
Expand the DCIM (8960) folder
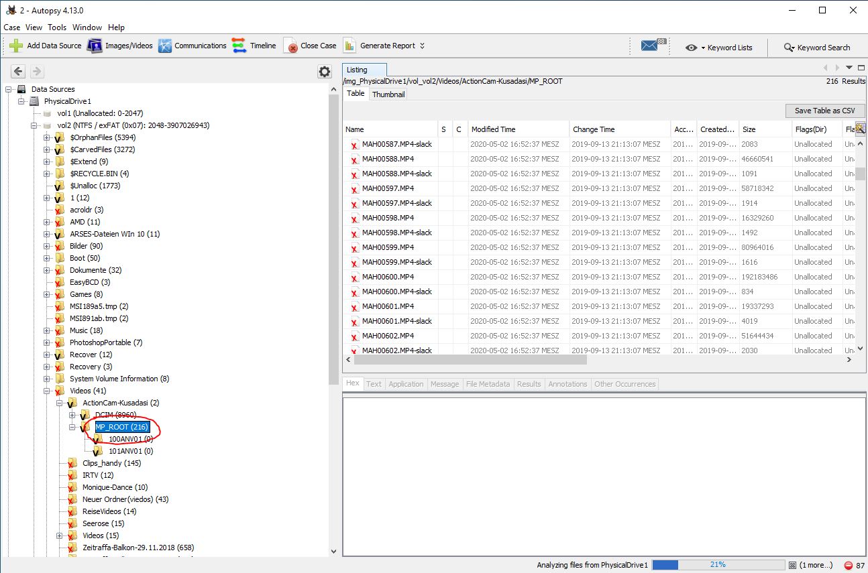click(72, 415)
